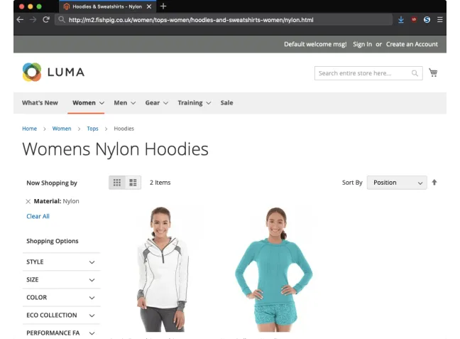Click the Clear All filters link
The height and width of the screenshot is (339, 460).
38,217
